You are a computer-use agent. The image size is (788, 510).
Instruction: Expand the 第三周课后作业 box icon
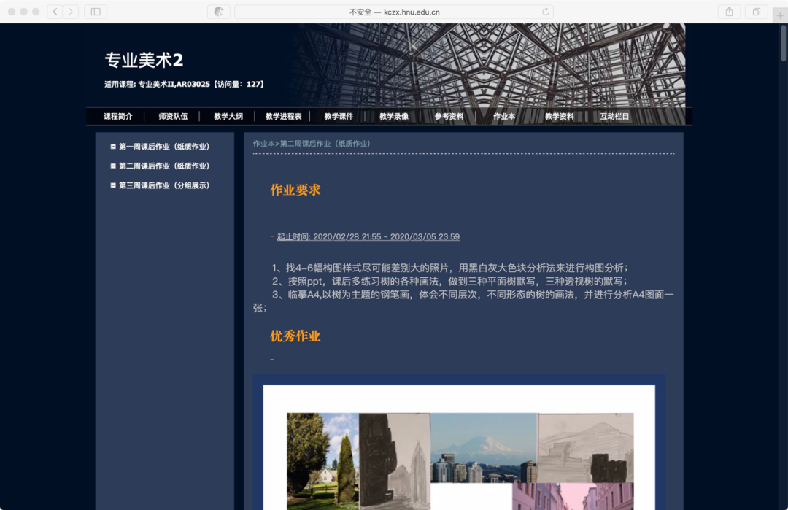pyautogui.click(x=113, y=185)
